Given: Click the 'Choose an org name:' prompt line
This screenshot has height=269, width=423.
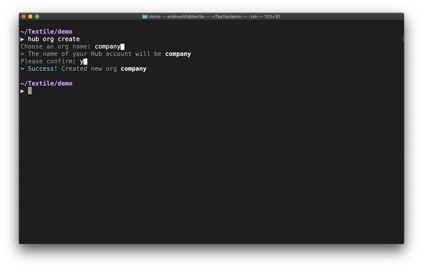Looking at the screenshot, I should point(73,46).
